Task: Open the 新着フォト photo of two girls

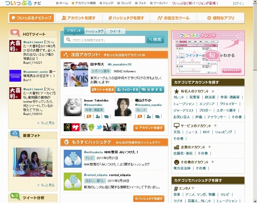Action: click(x=33, y=162)
